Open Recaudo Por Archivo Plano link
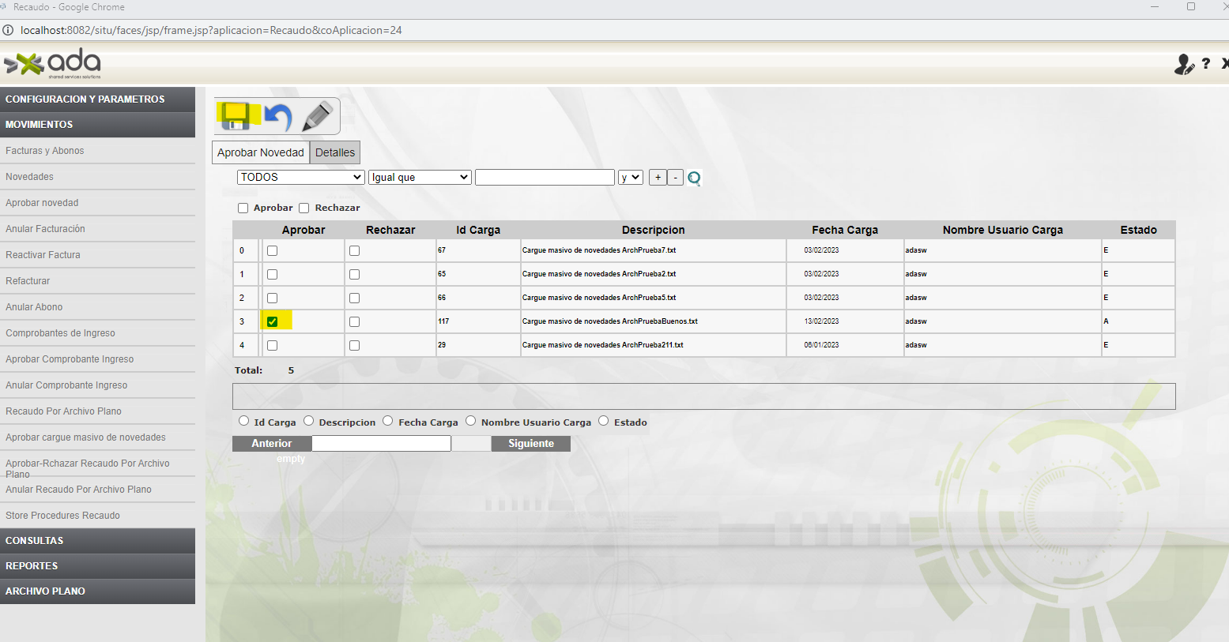The image size is (1229, 642). click(63, 411)
